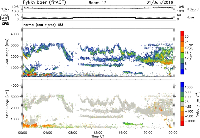Click the "Velocity [m s⁻¹]" color bar title
The image size is (200, 138).
click(x=197, y=104)
